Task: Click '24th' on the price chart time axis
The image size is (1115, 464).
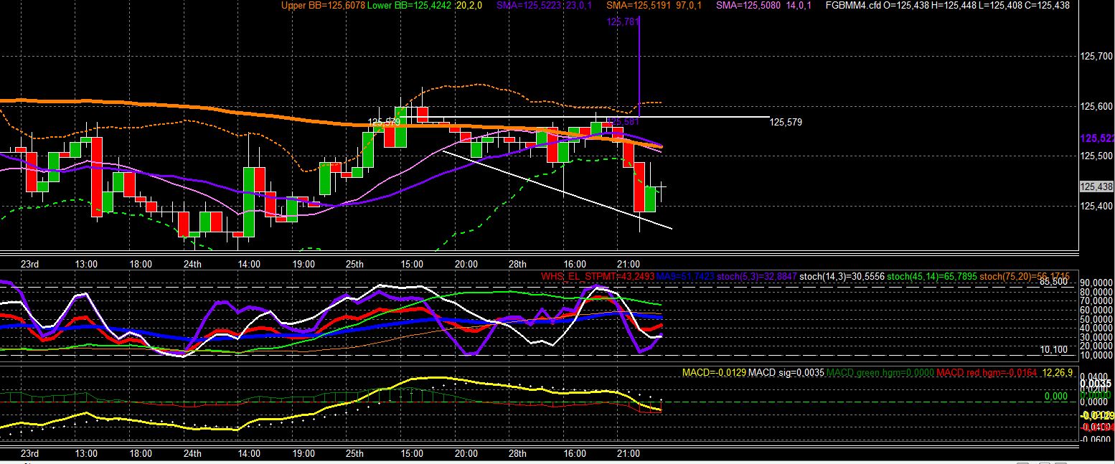Action: click(192, 264)
